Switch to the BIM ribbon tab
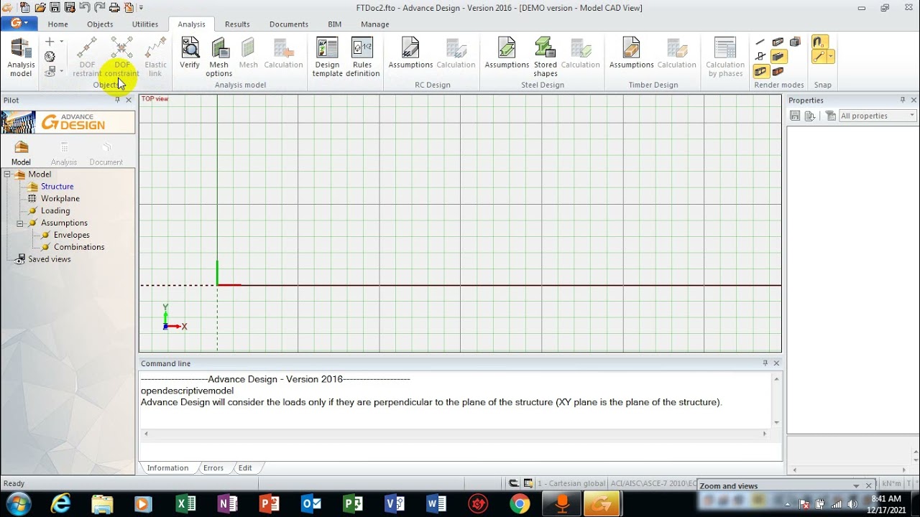Screen dimensions: 920x517 [335, 24]
